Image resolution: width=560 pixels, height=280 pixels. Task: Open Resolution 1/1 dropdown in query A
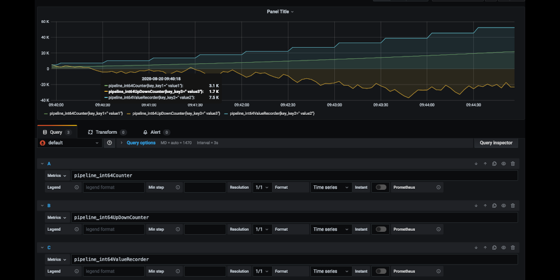(x=263, y=187)
